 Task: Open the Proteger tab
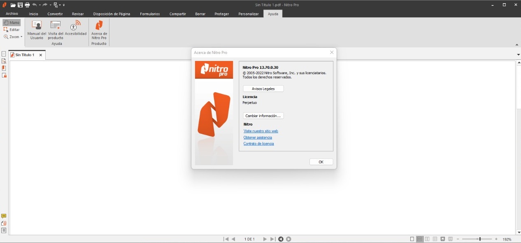pos(222,14)
